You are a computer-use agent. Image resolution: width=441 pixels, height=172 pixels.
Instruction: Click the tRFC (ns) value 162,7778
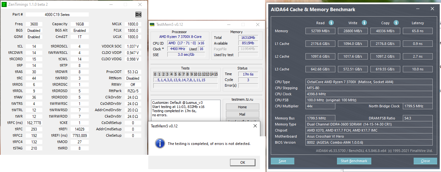click(34, 123)
